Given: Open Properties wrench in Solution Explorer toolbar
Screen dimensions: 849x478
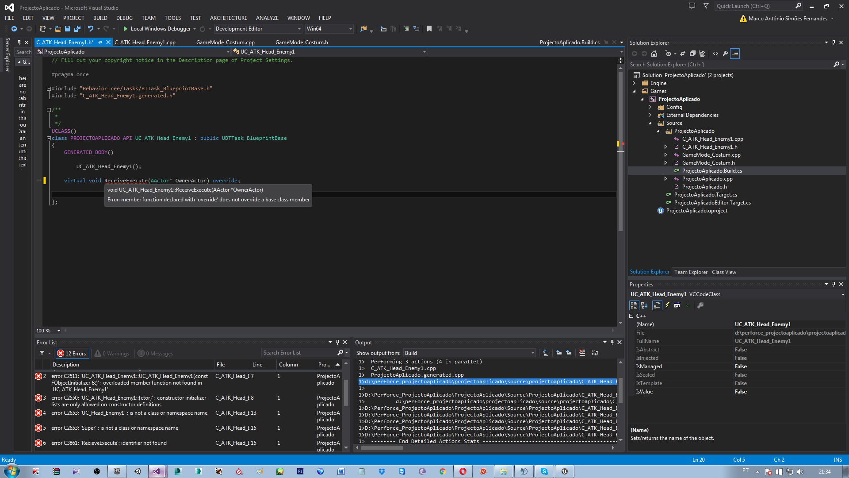Looking at the screenshot, I should (x=725, y=54).
